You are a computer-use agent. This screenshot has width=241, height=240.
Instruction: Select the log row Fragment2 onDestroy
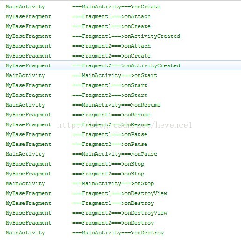[120, 223]
